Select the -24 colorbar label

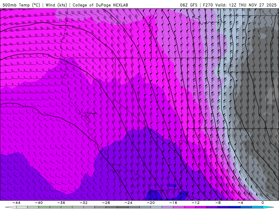click(x=128, y=203)
